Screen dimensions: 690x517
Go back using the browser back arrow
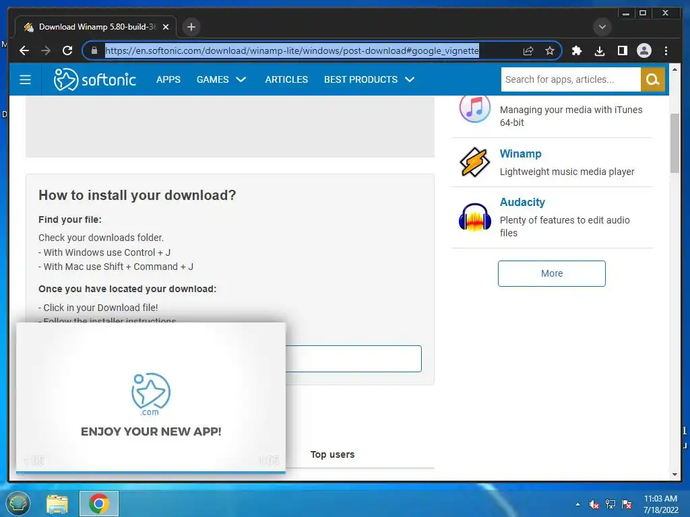pos(24,50)
